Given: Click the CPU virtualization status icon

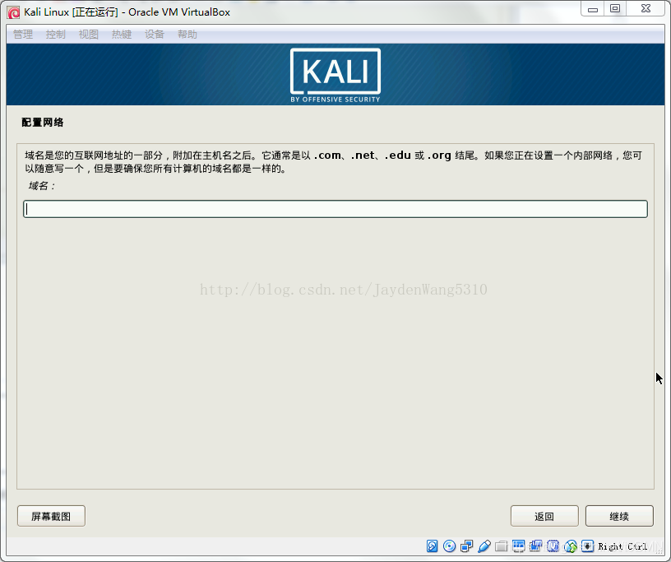Looking at the screenshot, I should (x=553, y=546).
